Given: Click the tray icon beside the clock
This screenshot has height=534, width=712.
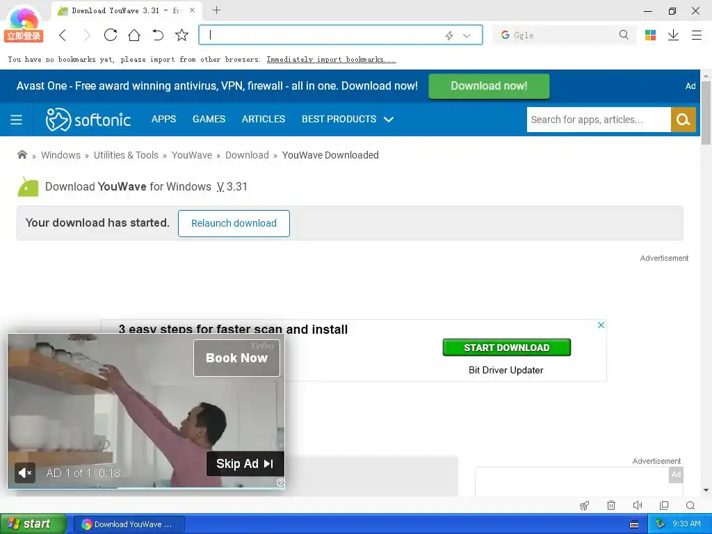Looking at the screenshot, I should pyautogui.click(x=660, y=524).
